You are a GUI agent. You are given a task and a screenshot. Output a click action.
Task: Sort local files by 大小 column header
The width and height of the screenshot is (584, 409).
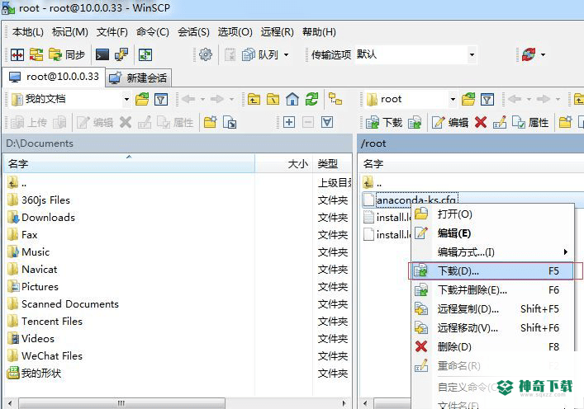(x=284, y=164)
